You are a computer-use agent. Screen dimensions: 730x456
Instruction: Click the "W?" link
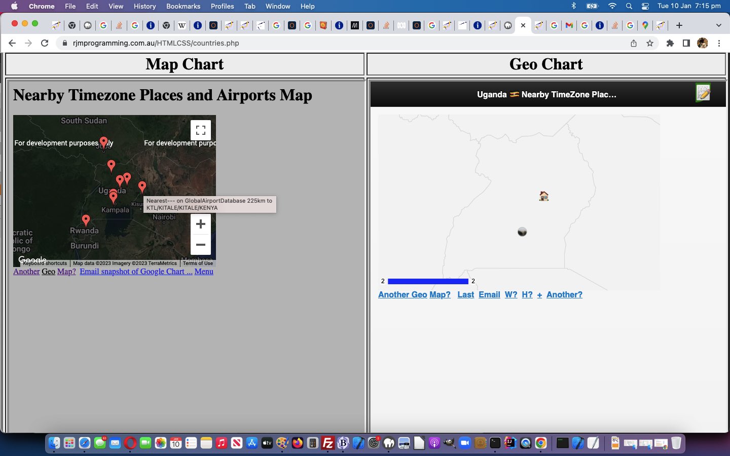[511, 295]
